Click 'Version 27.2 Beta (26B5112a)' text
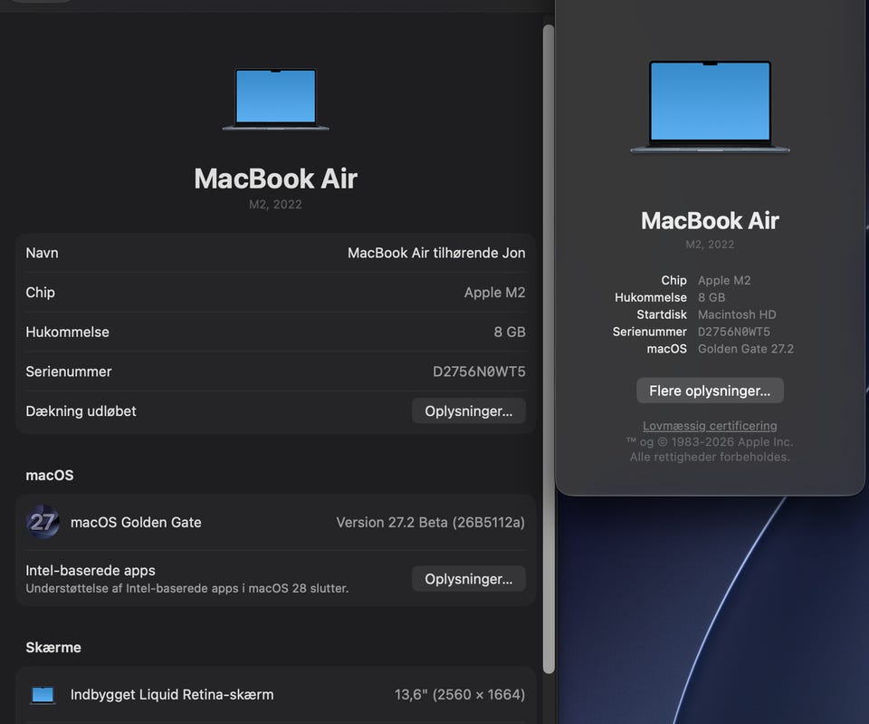Screen dimensions: 869x724 430,523
